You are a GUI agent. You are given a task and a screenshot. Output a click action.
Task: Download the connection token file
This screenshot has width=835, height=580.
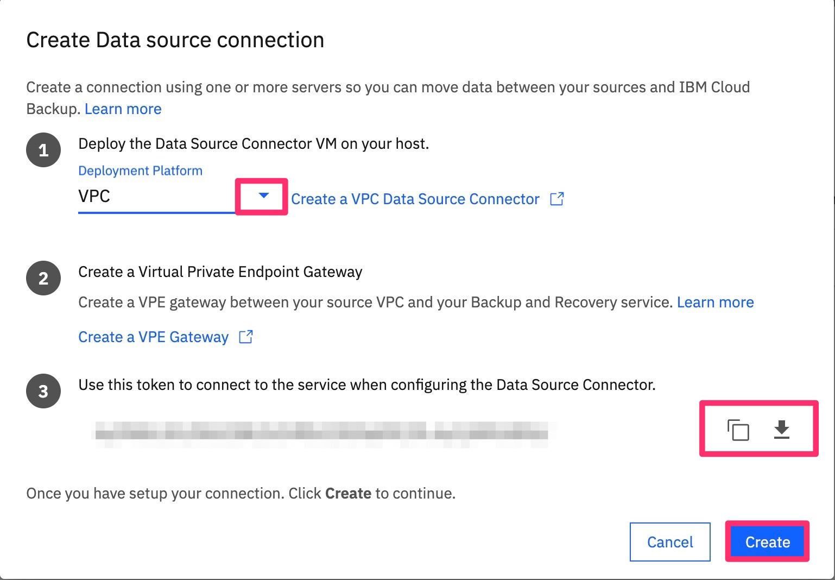781,430
